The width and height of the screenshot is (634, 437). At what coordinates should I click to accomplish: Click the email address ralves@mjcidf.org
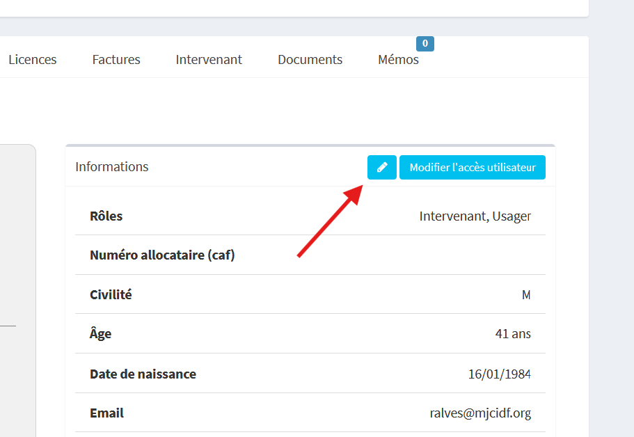480,413
